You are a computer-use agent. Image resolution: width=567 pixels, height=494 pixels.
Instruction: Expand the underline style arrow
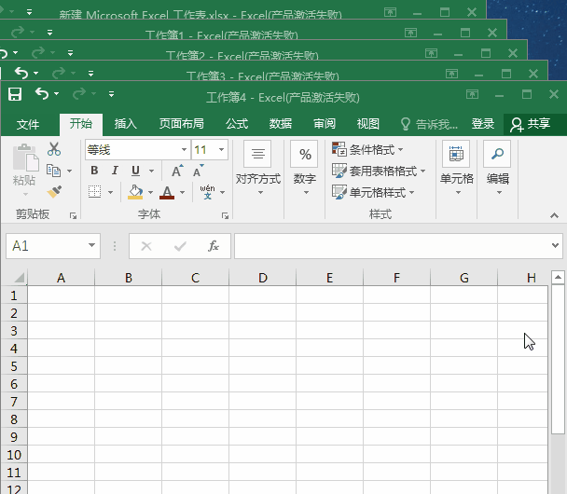tap(151, 171)
